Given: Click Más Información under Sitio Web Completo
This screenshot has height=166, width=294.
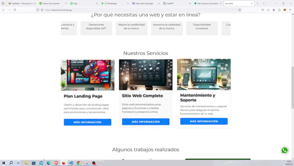Looking at the screenshot, I should click(x=146, y=122).
